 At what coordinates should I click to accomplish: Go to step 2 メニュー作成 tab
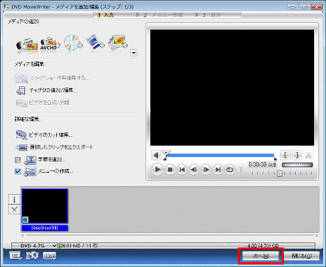point(163,15)
